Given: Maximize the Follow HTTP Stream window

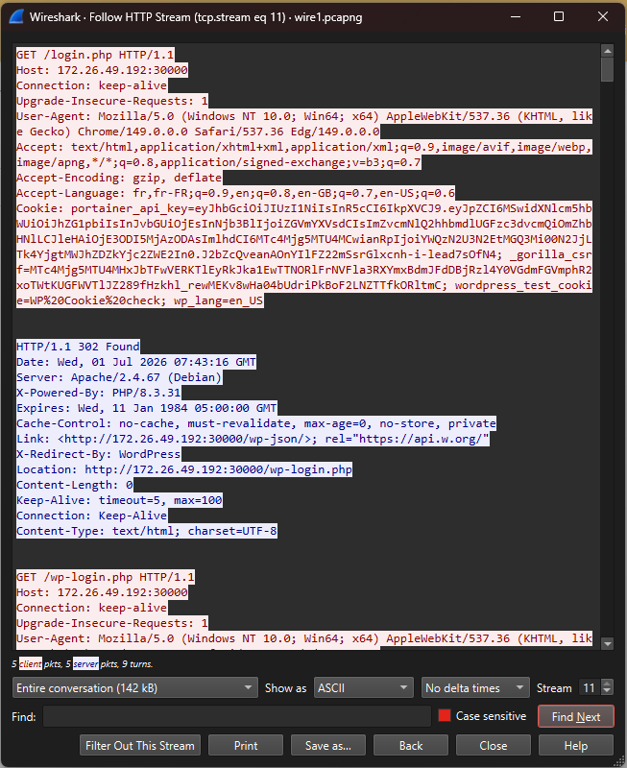Looking at the screenshot, I should click(x=559, y=16).
